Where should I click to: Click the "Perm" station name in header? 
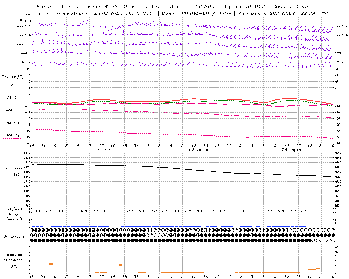pos(44,7)
